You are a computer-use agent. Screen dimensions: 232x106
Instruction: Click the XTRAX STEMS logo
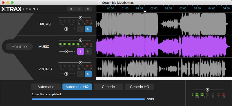[20, 9]
